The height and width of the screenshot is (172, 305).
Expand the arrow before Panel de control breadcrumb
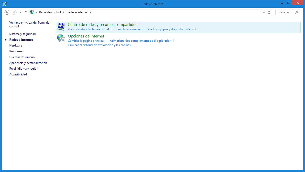(x=36, y=12)
